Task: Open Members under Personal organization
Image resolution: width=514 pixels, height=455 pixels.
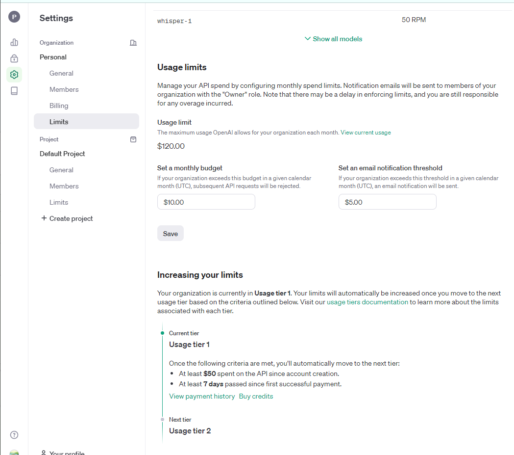Action: click(64, 89)
